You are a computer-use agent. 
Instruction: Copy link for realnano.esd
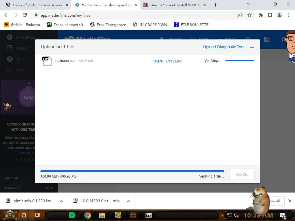click(x=174, y=61)
